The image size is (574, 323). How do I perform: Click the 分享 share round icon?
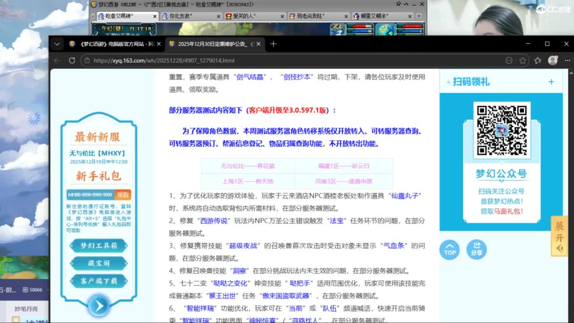click(476, 249)
